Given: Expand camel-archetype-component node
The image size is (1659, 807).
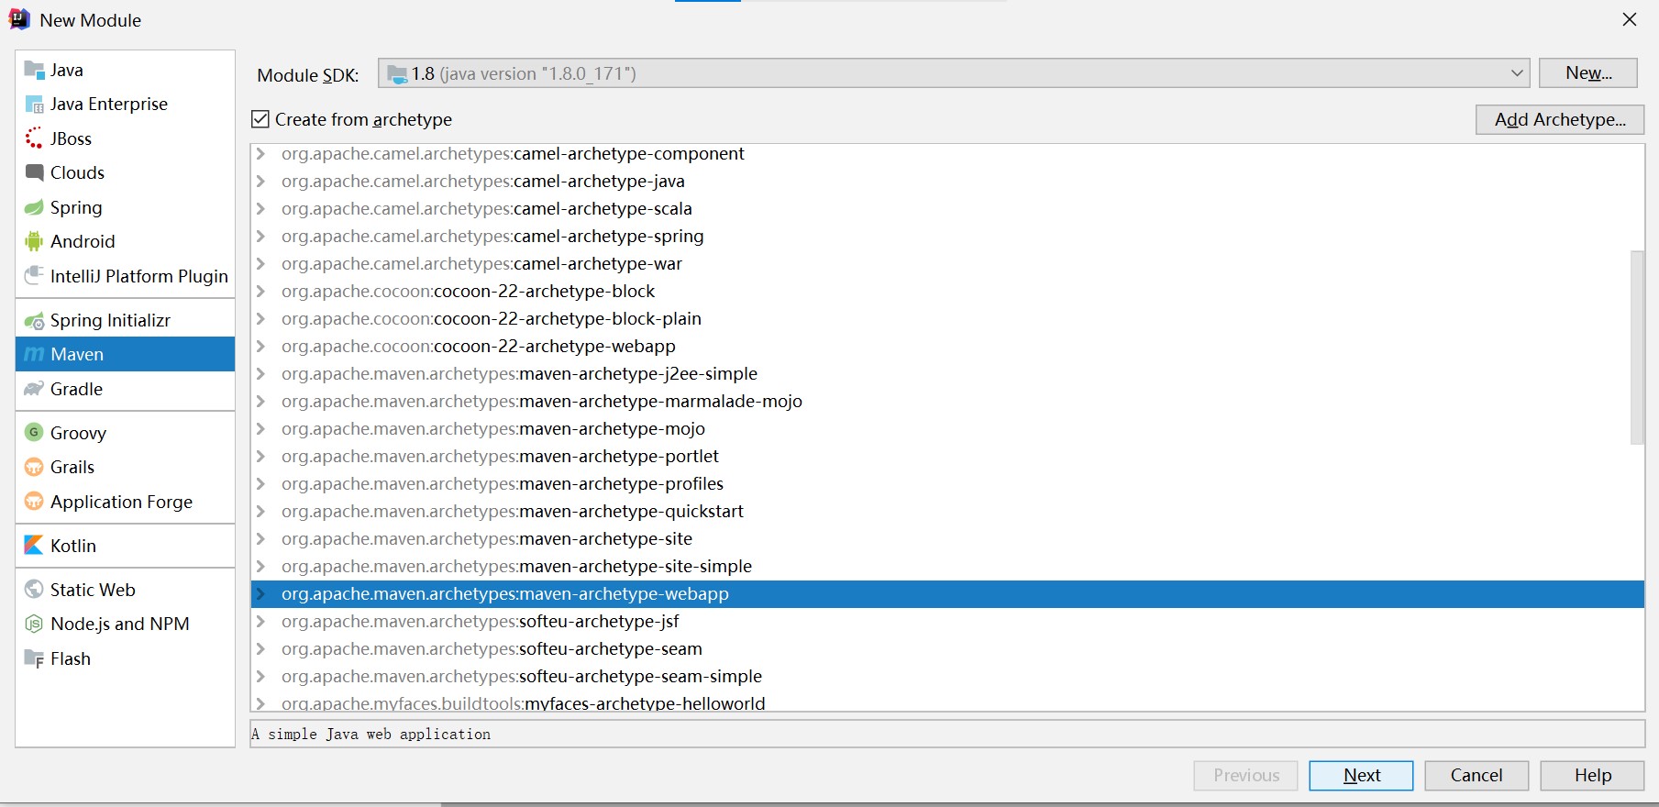Looking at the screenshot, I should 261,153.
